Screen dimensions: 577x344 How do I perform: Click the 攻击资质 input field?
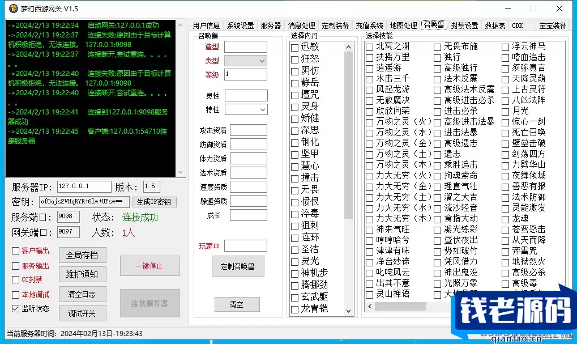tap(249, 130)
